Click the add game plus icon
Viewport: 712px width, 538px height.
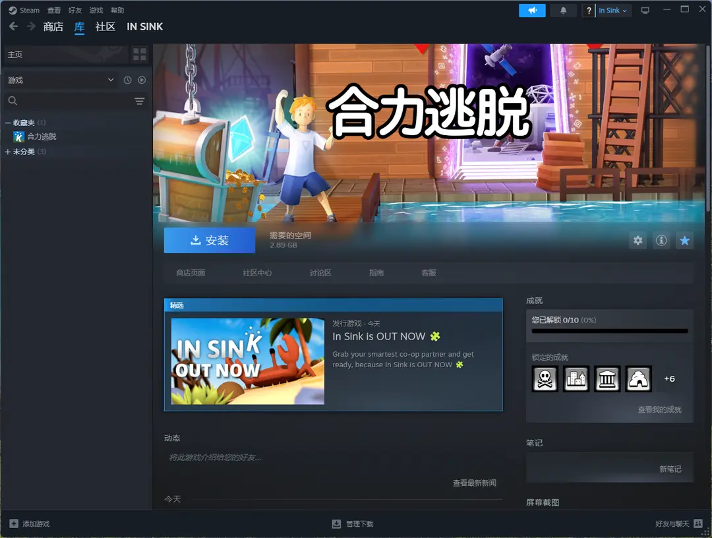14,523
